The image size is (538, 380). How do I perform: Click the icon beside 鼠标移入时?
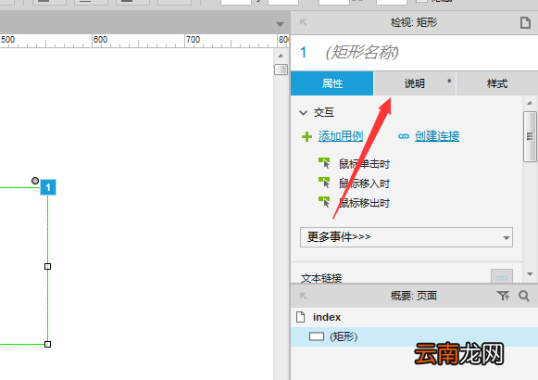click(x=324, y=183)
